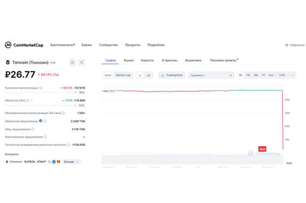
Task: Click the MetaMask fox icon
Action: 58,162
